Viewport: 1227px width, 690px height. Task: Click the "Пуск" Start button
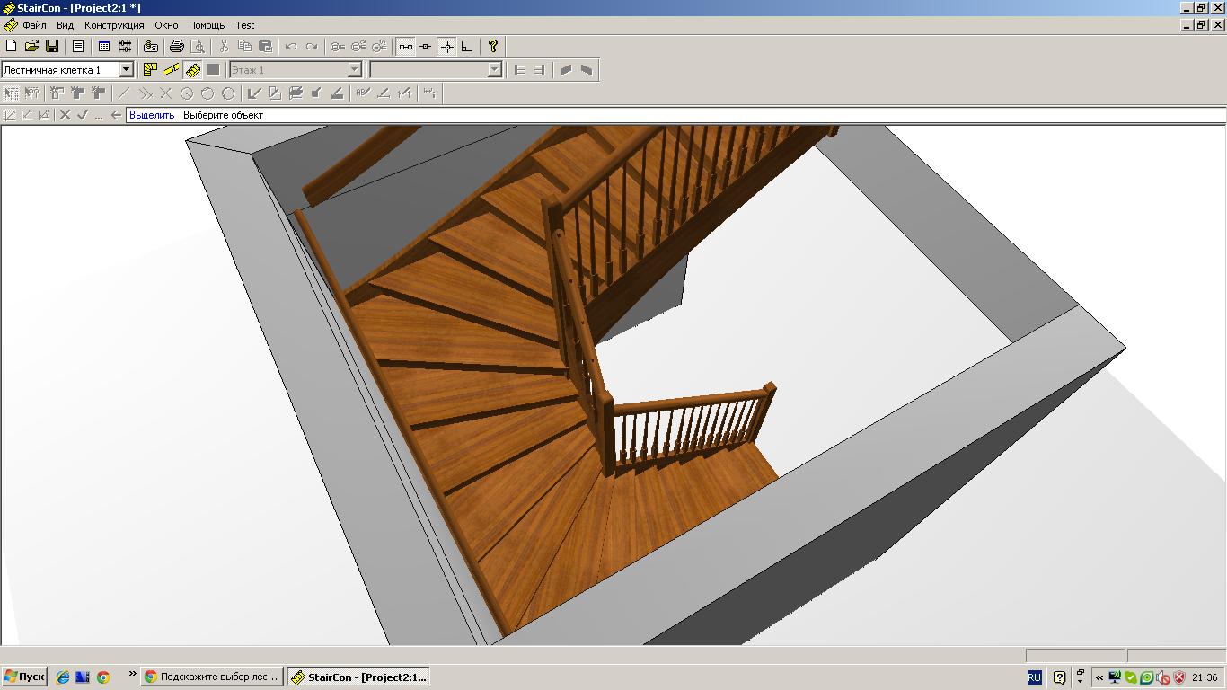24,677
